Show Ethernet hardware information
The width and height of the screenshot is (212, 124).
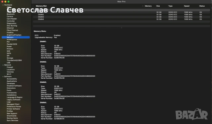point(10,28)
